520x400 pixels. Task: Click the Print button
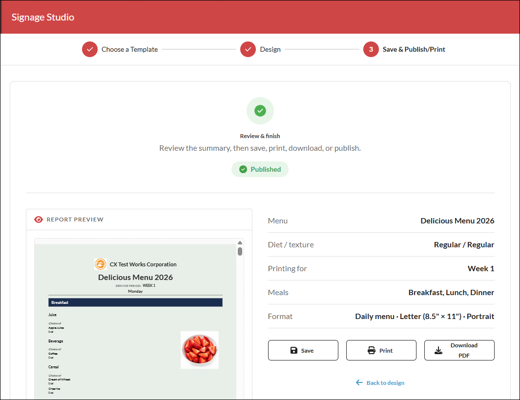(381, 350)
